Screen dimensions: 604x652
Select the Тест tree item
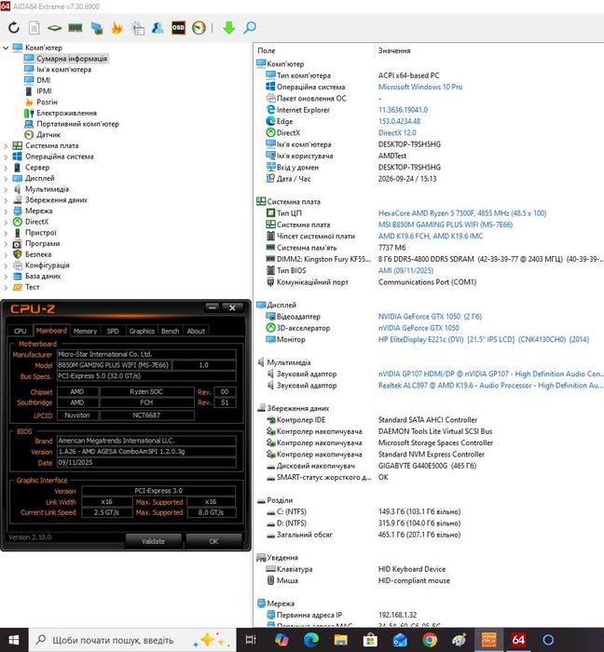[32, 287]
